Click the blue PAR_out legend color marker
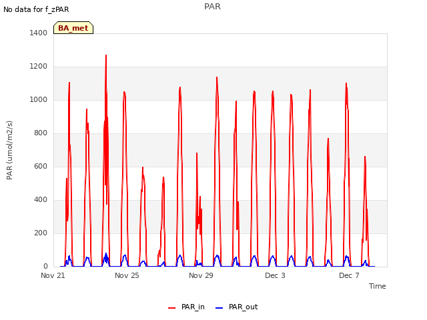 (220, 307)
